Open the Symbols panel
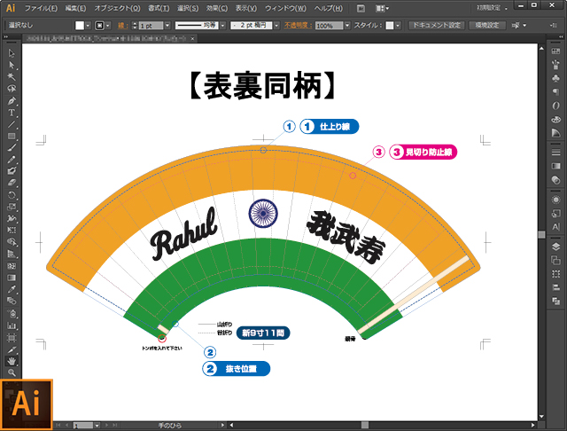 tap(555, 78)
